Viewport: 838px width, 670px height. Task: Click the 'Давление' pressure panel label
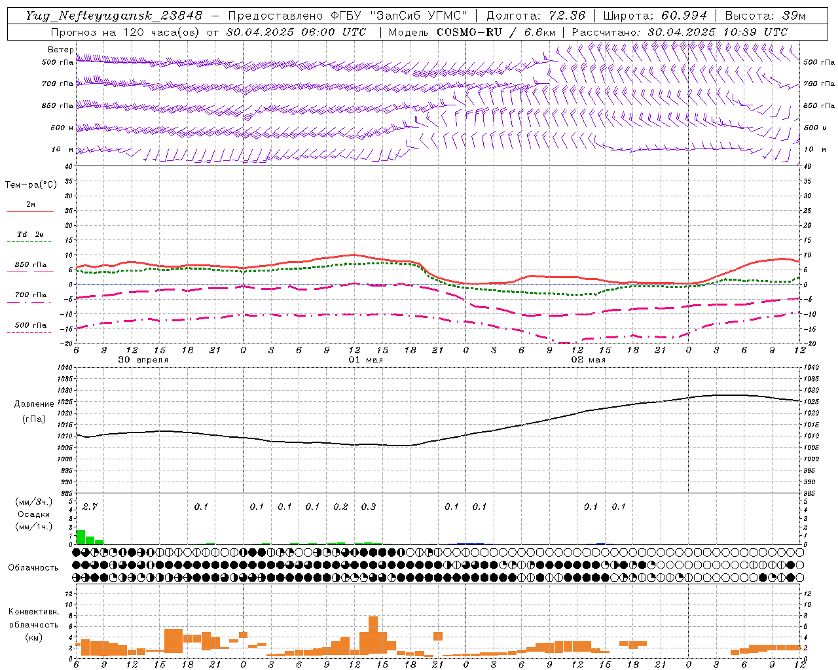coord(34,404)
